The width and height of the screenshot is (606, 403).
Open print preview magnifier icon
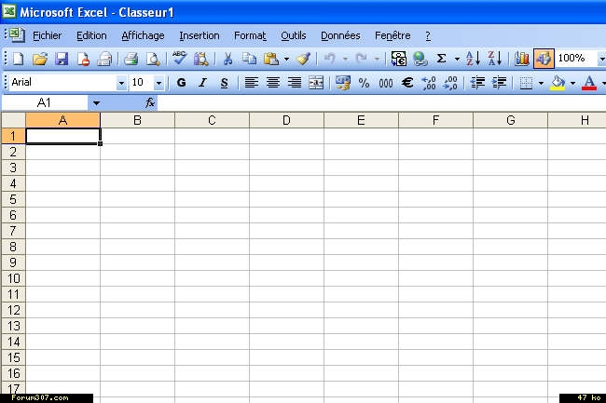pos(153,59)
